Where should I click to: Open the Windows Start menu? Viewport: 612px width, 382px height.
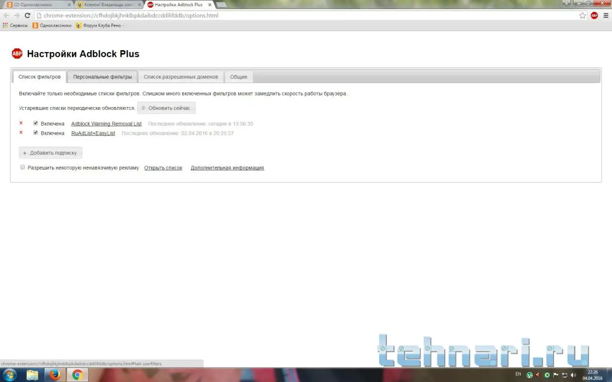(x=10, y=375)
